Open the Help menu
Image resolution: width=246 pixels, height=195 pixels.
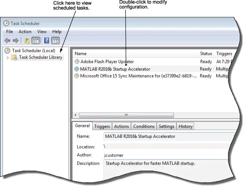click(x=57, y=32)
